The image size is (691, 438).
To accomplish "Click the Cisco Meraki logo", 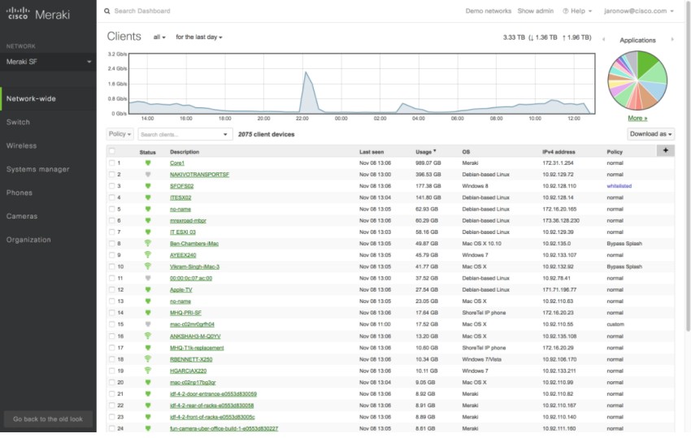I will pos(38,14).
